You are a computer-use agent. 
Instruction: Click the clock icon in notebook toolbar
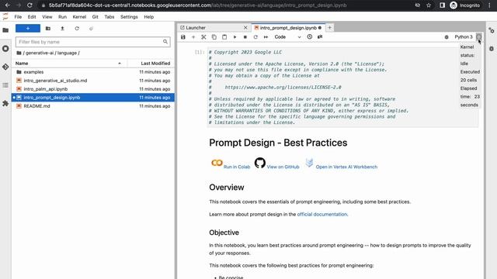(309, 37)
